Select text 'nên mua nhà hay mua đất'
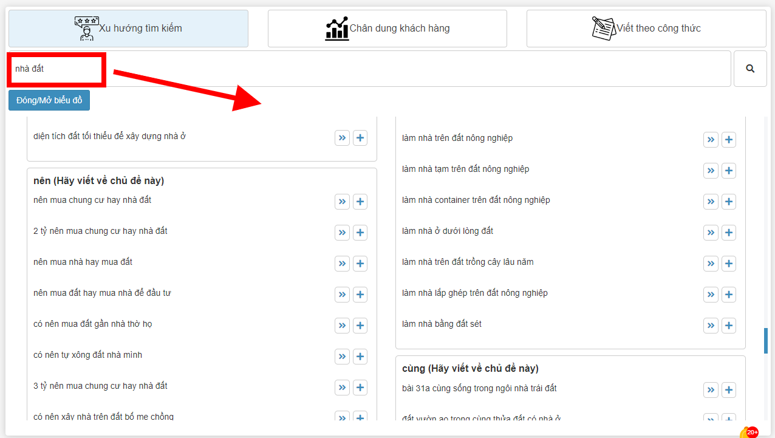This screenshot has width=775, height=438. (83, 262)
